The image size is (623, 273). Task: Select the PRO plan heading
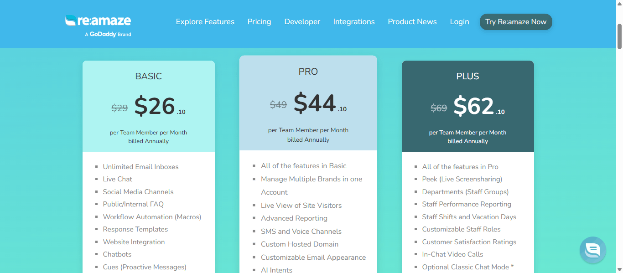tap(308, 72)
